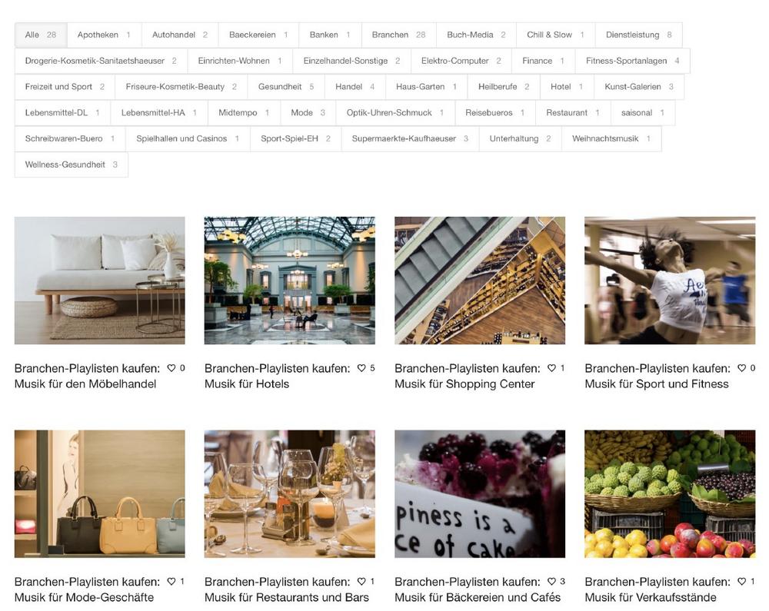The width and height of the screenshot is (769, 611).
Task: Open the handbag image for Mode-Geschäfte
Action: pyautogui.click(x=99, y=494)
